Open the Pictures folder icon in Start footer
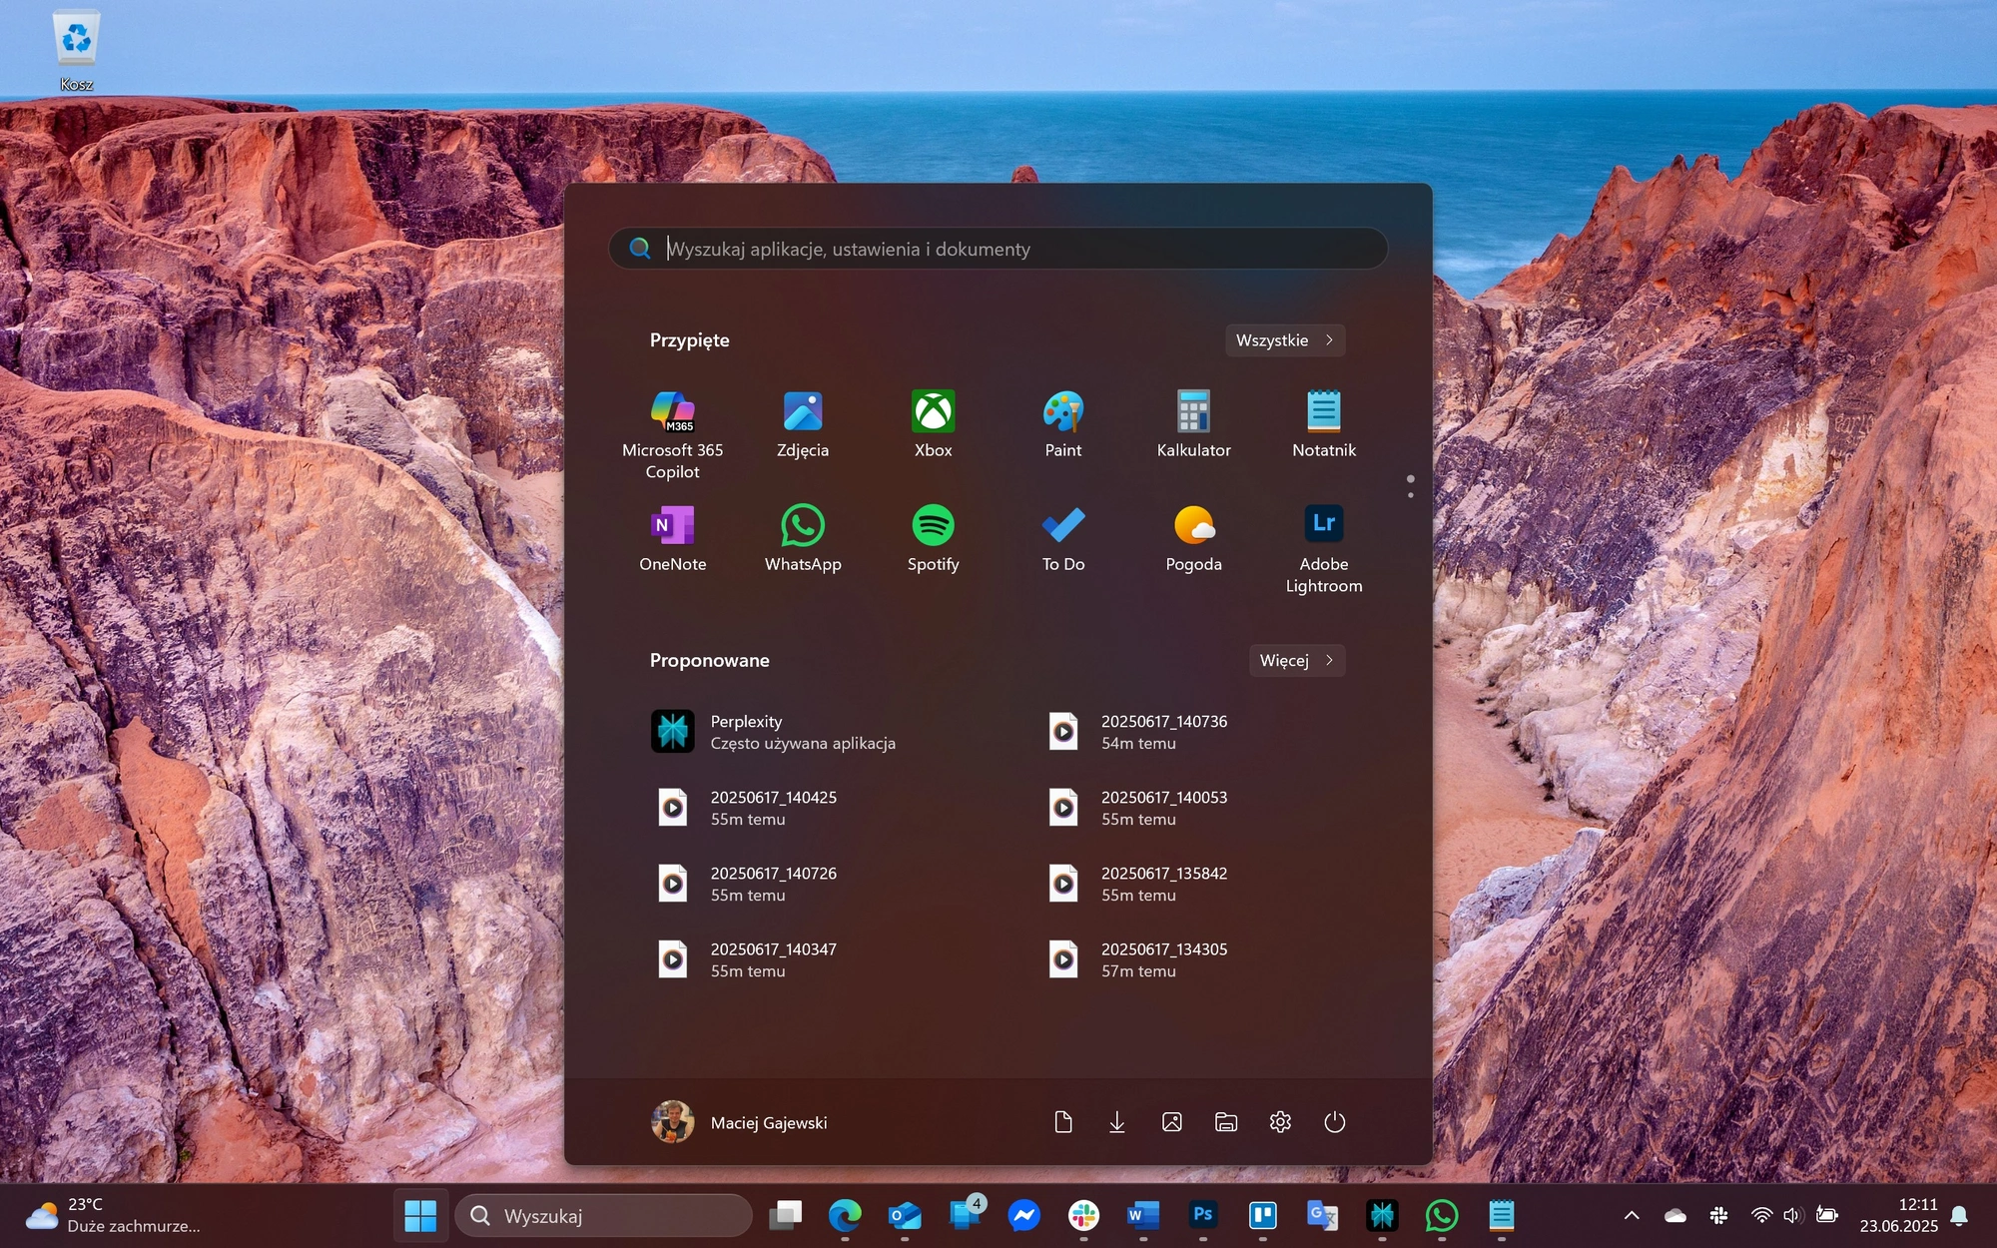The width and height of the screenshot is (1997, 1248). (x=1172, y=1122)
